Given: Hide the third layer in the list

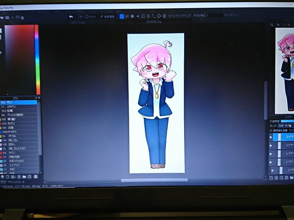Looking at the screenshot, I should point(271,154).
